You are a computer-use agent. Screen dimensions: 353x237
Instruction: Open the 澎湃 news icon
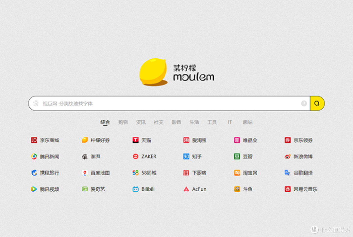85,156
